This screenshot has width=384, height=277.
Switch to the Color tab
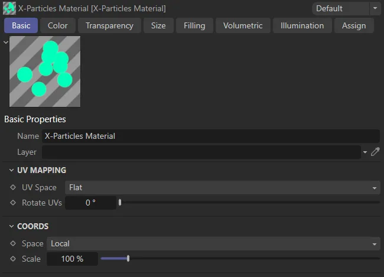(x=58, y=25)
